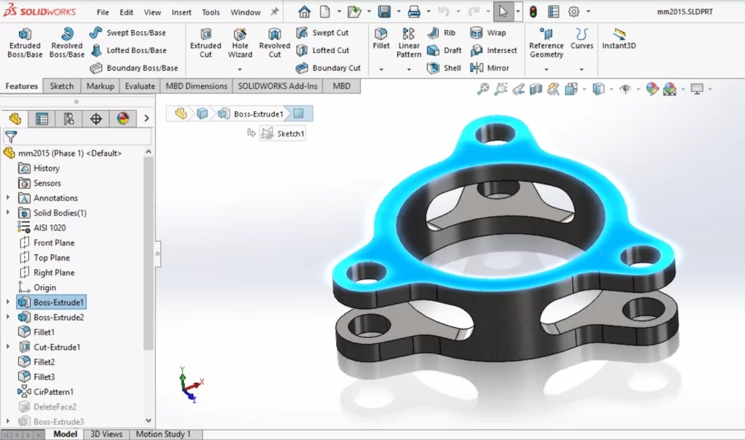The width and height of the screenshot is (745, 440).
Task: Switch to the SOLIDWORKS Add-Ins tab
Action: click(x=277, y=86)
